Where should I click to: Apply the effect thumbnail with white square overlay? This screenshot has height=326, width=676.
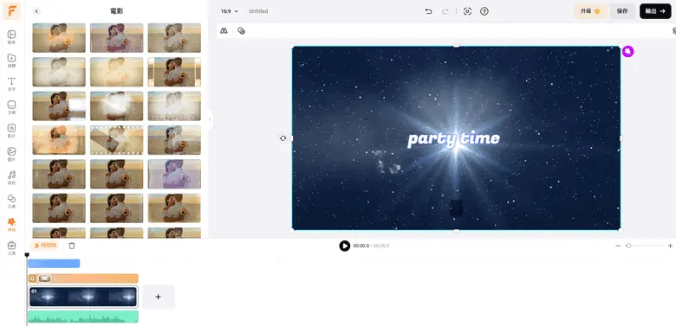[x=59, y=105]
